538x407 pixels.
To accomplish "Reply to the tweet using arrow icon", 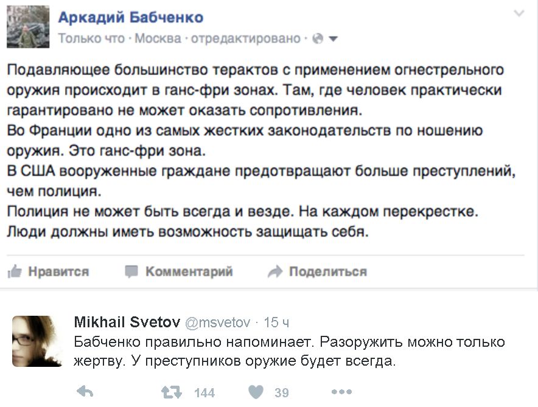I will point(85,392).
